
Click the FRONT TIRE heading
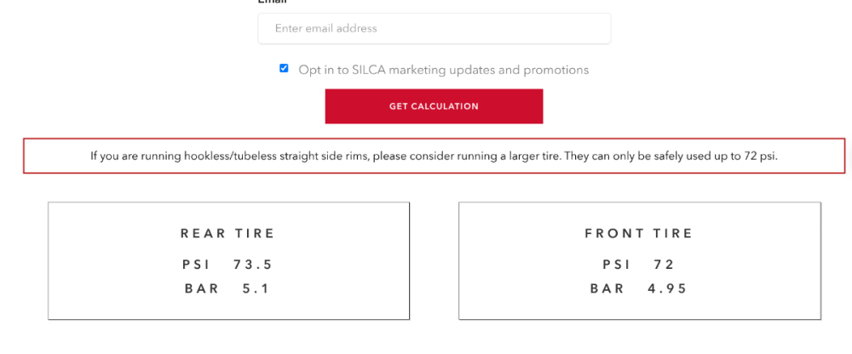click(x=639, y=233)
